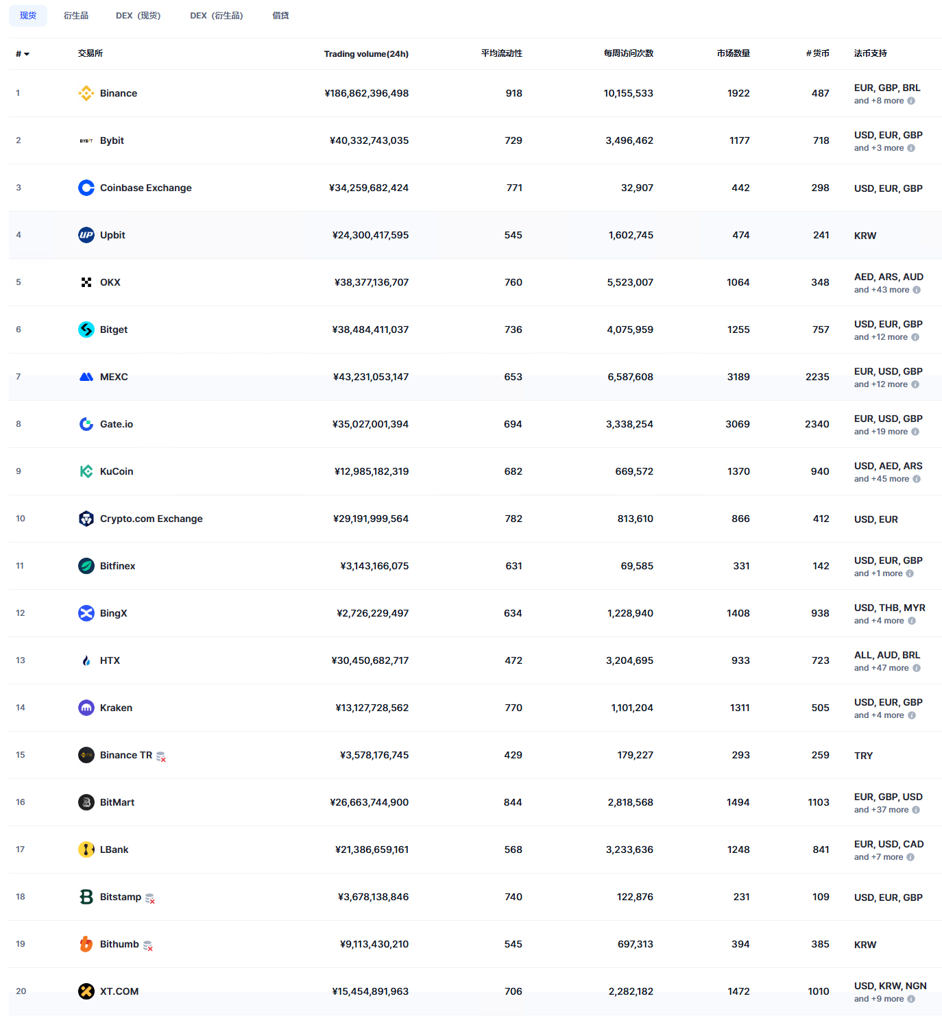Click BitMart liquidity score 844
942x1016 pixels.
tap(513, 802)
